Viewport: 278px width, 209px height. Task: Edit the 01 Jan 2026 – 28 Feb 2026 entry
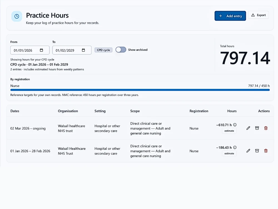click(248, 151)
